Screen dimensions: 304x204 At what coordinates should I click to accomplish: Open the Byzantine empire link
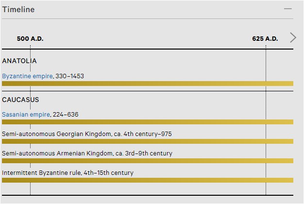click(27, 76)
